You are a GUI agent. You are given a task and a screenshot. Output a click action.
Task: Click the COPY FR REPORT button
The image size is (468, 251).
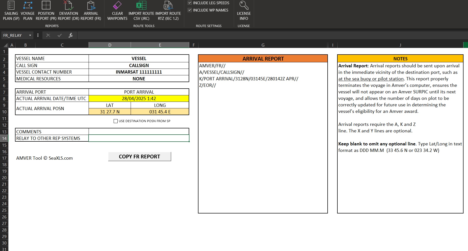coord(139,157)
